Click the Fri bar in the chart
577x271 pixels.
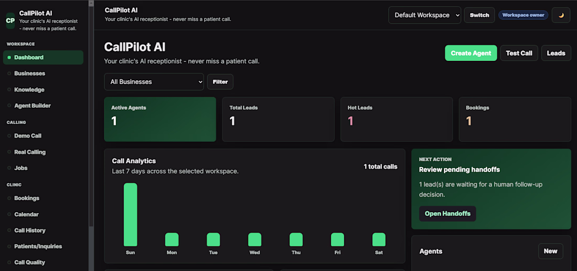click(337, 239)
